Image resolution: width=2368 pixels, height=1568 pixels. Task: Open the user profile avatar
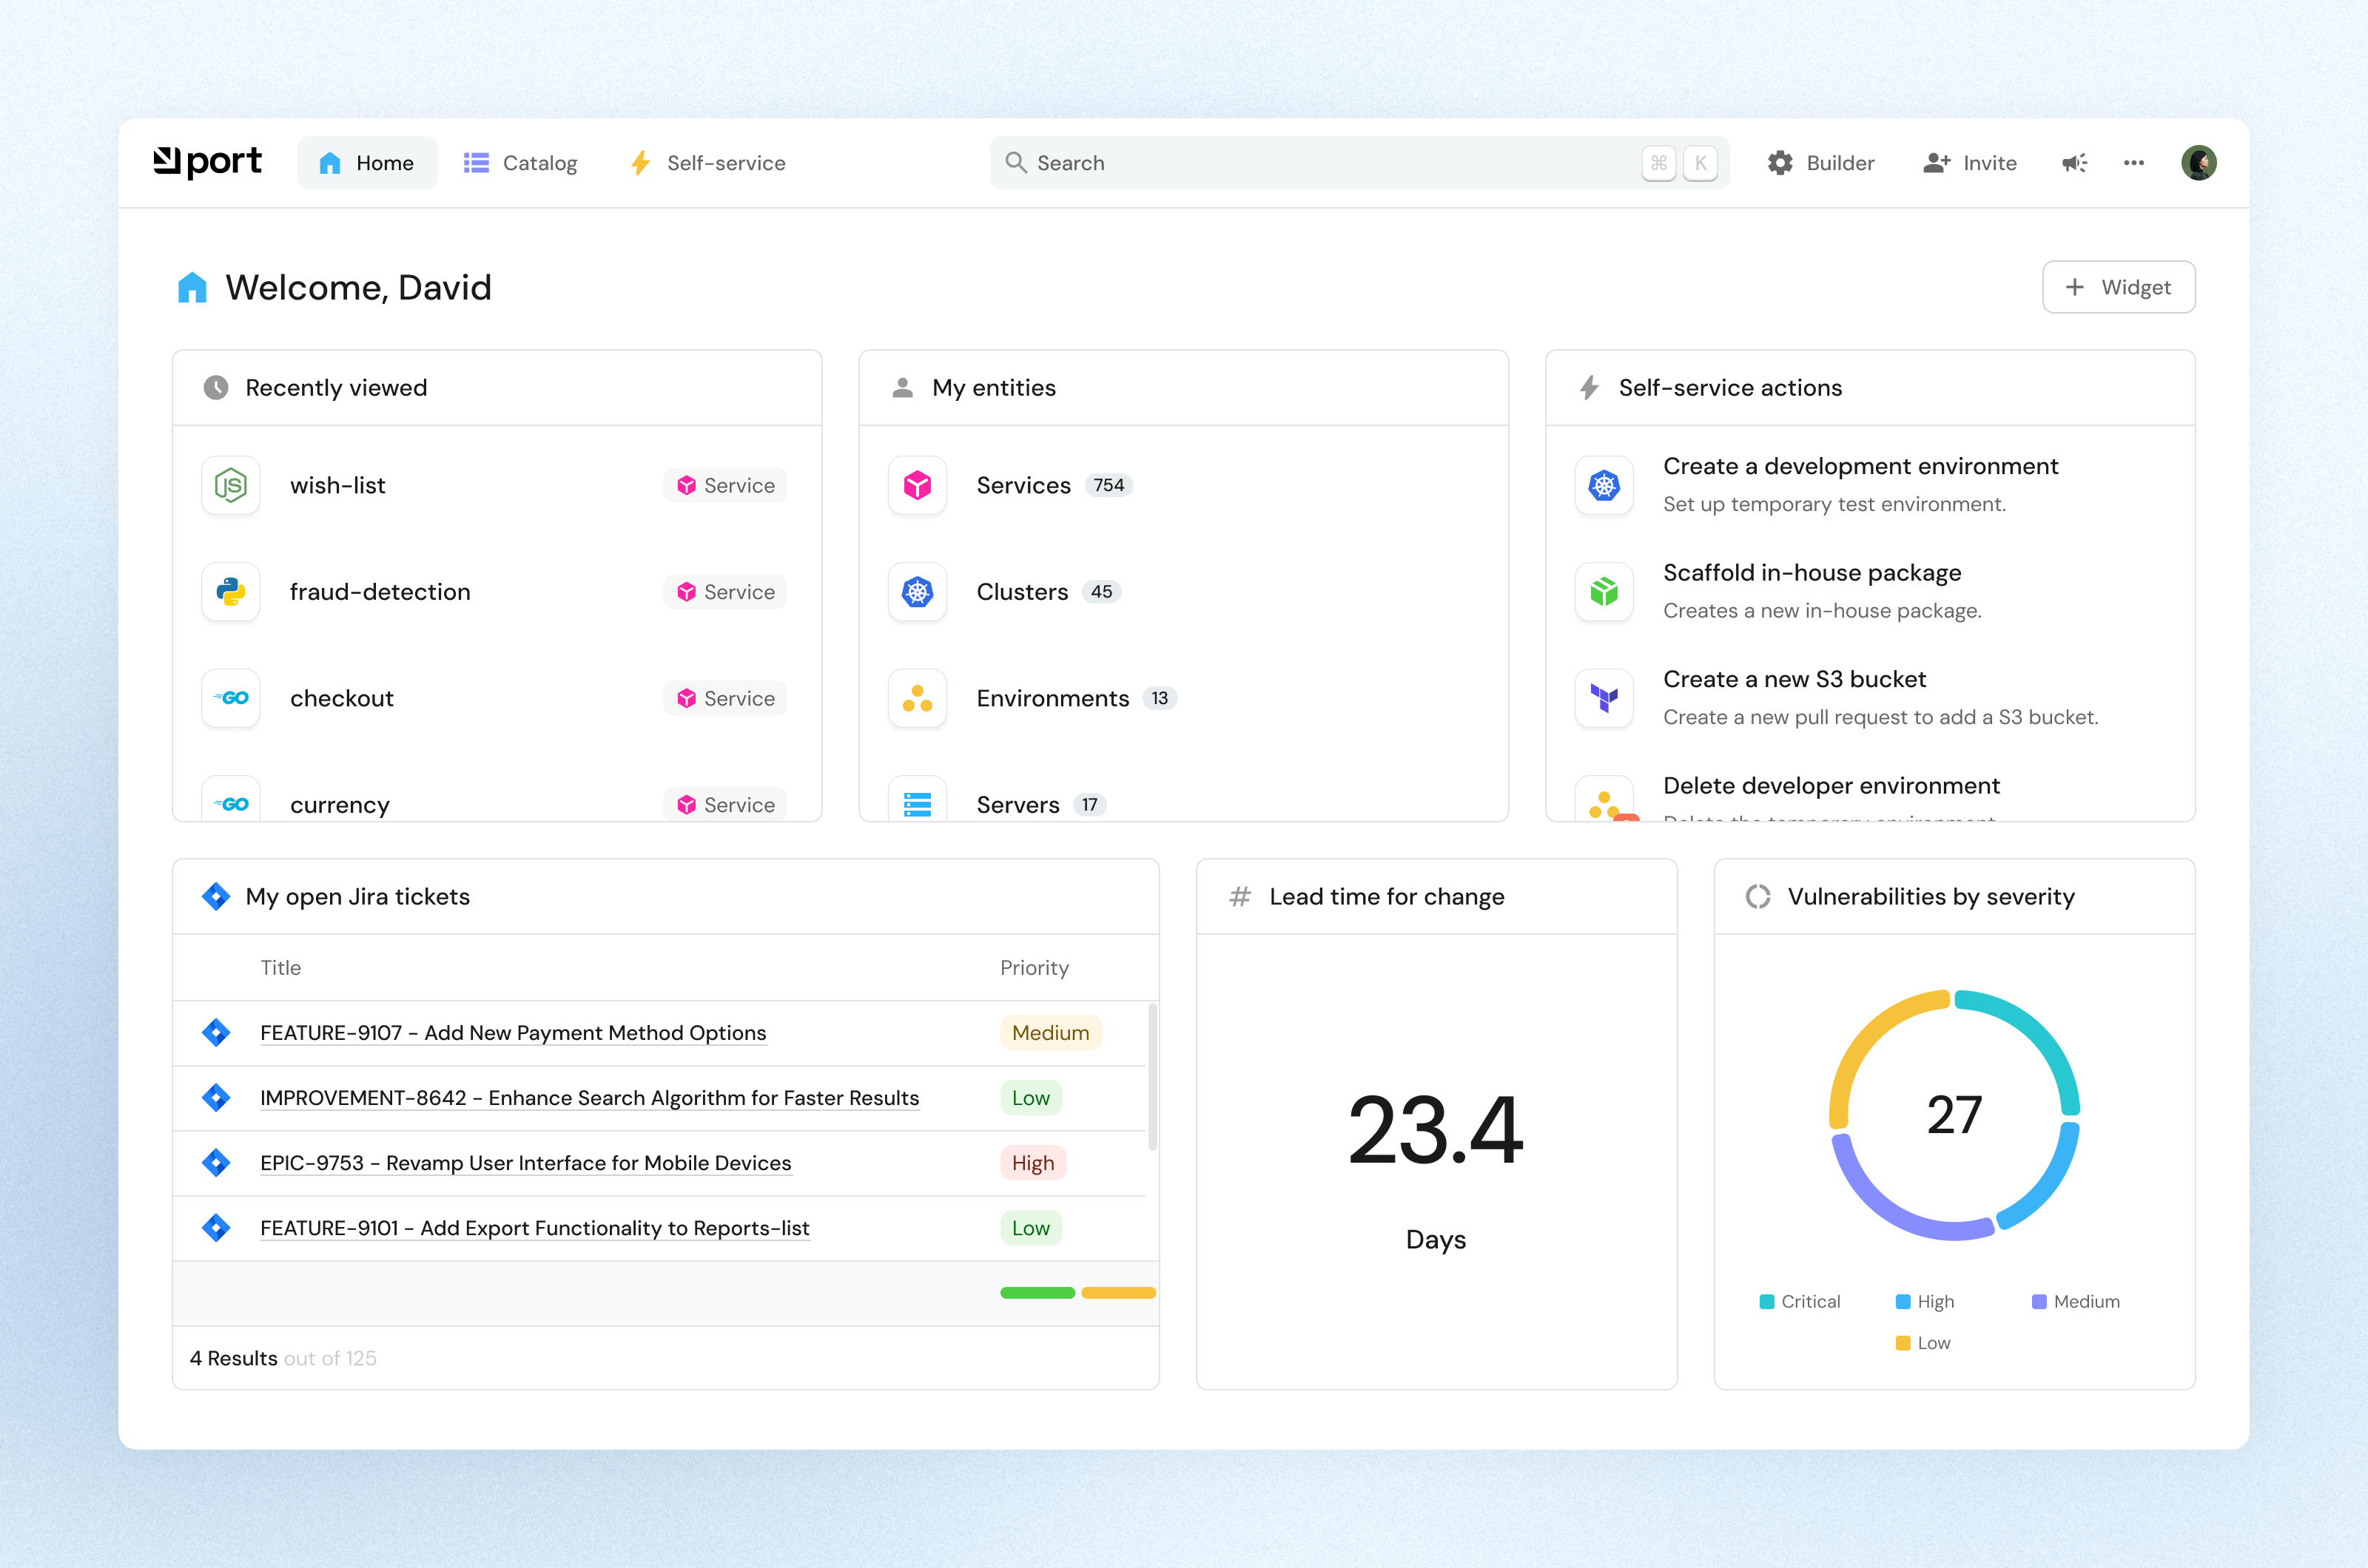pyautogui.click(x=2199, y=163)
